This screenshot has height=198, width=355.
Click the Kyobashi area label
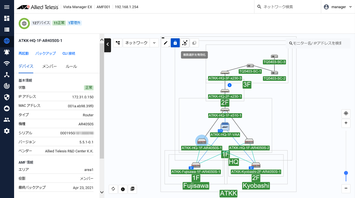pyautogui.click(x=256, y=186)
